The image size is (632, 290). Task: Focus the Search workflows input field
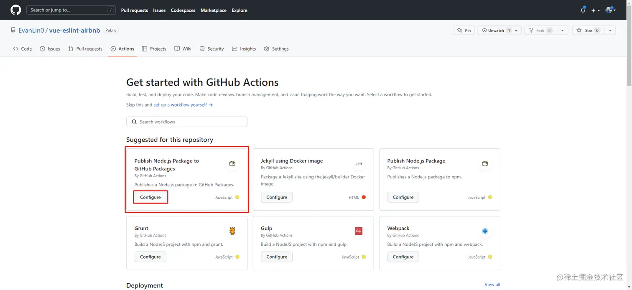[x=187, y=122]
